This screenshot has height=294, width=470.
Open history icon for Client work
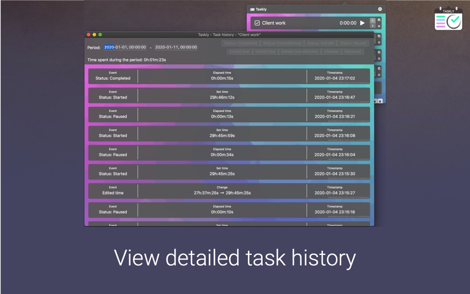pos(379,20)
